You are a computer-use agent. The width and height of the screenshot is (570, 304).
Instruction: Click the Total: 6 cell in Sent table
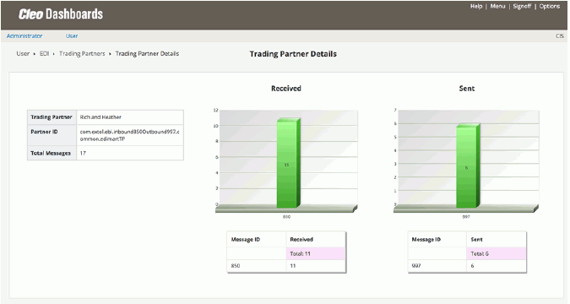(496, 253)
